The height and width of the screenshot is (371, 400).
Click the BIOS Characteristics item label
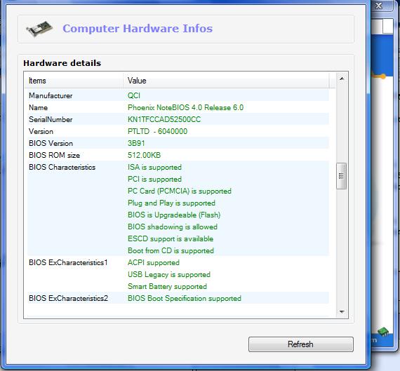pos(62,168)
